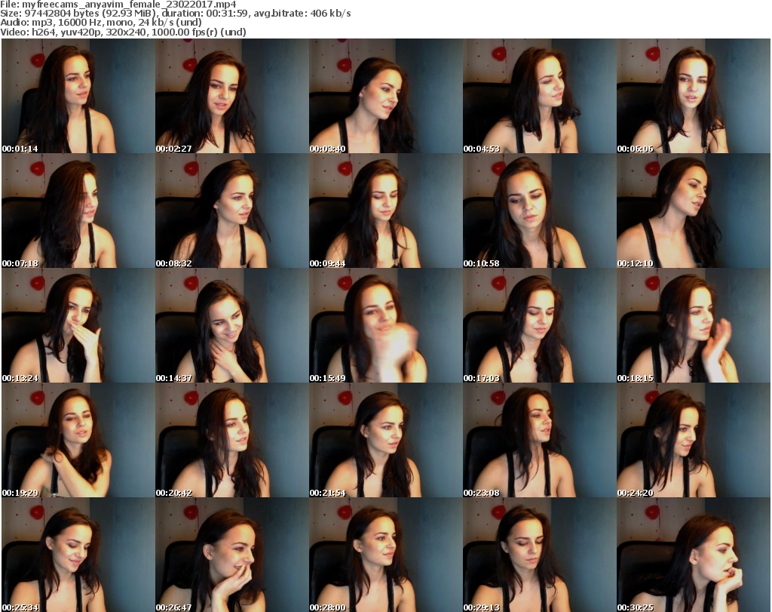The height and width of the screenshot is (612, 772).
Task: Open the 00:10:58 video frame
Action: pos(540,211)
